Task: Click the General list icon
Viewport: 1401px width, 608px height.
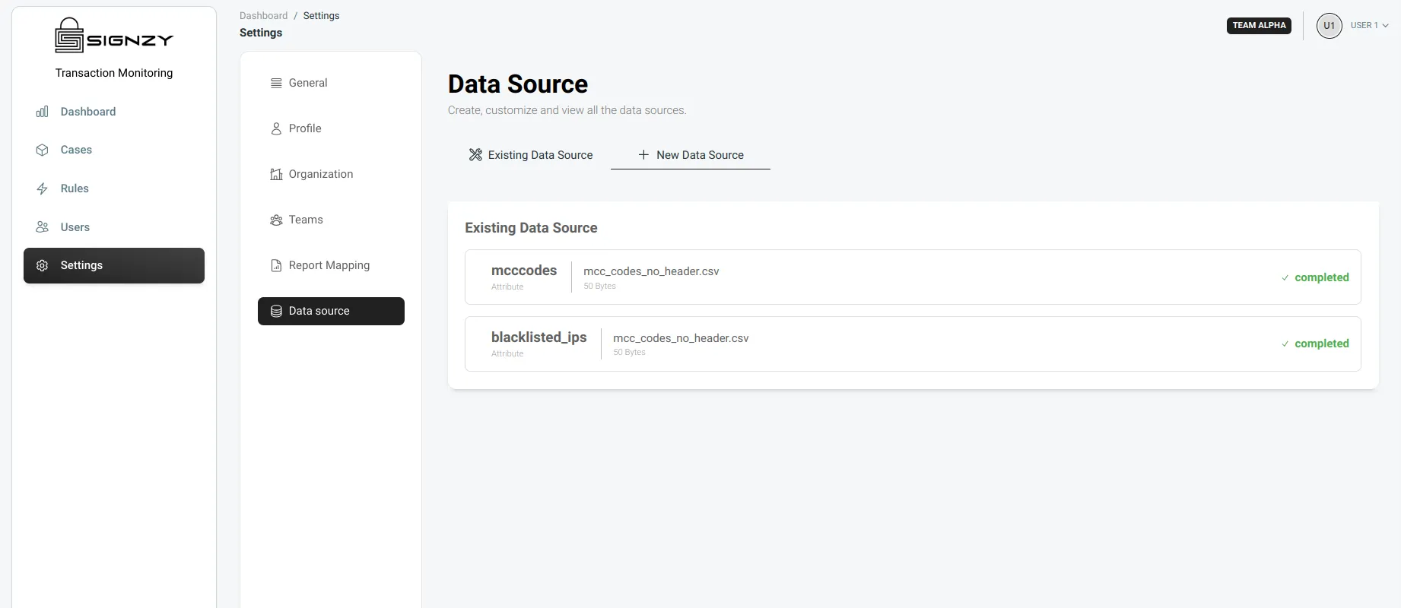Action: 276,84
